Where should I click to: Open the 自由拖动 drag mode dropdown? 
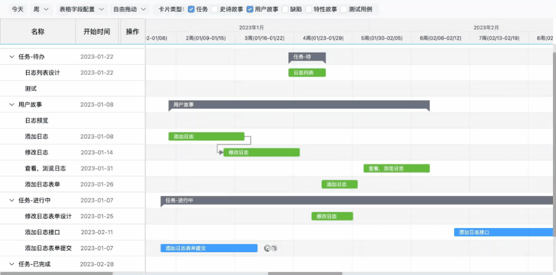coord(130,9)
